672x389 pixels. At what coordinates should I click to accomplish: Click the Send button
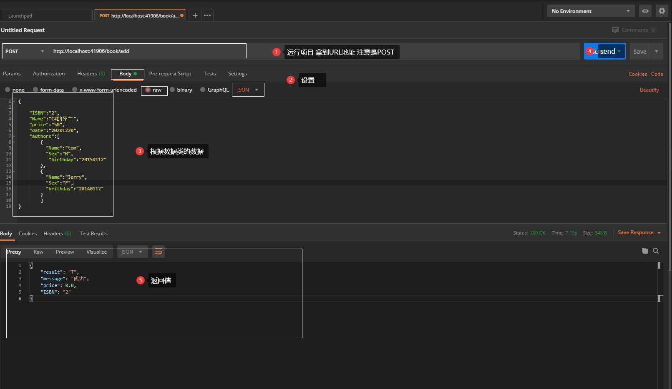point(604,51)
